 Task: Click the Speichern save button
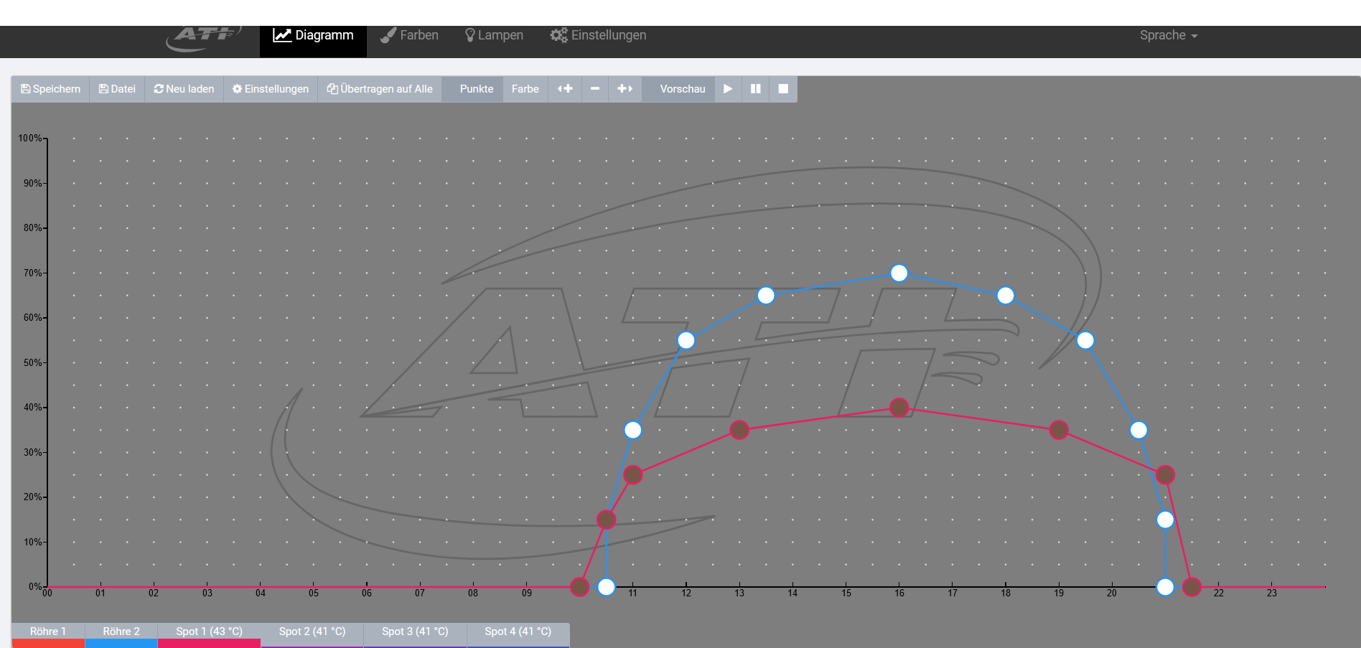[x=50, y=89]
